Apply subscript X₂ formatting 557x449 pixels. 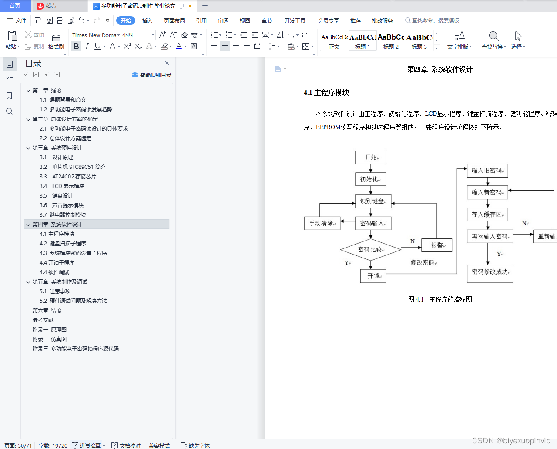pos(138,46)
